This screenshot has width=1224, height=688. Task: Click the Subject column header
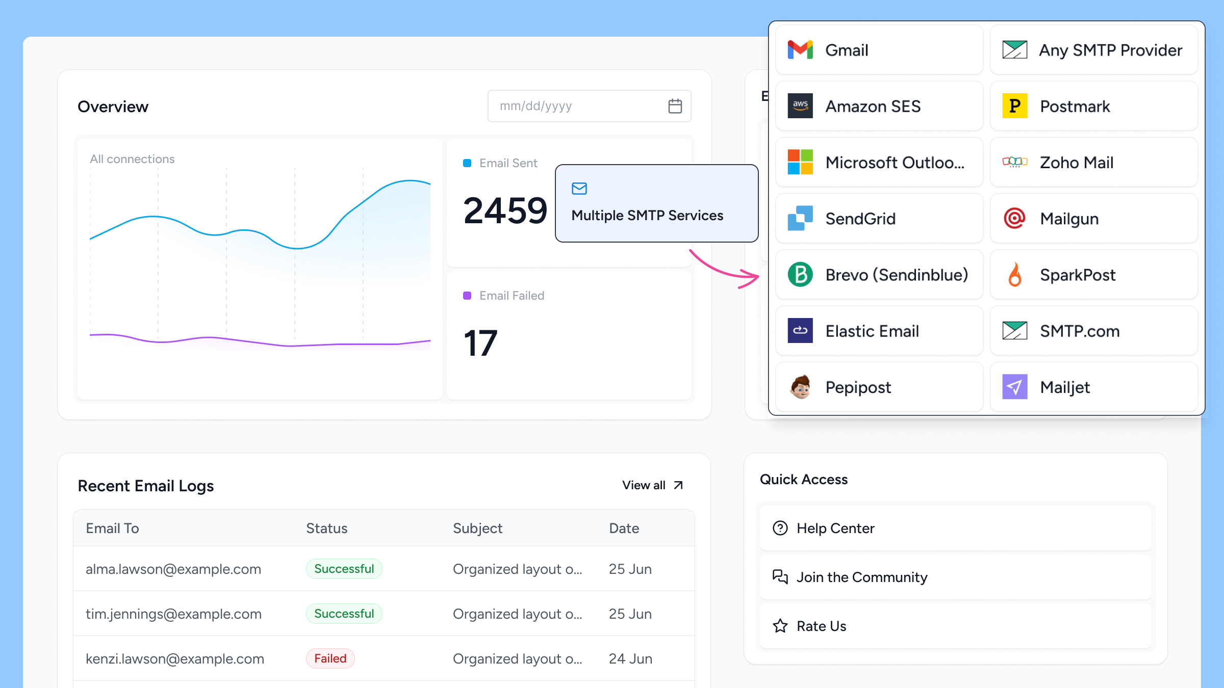click(477, 528)
